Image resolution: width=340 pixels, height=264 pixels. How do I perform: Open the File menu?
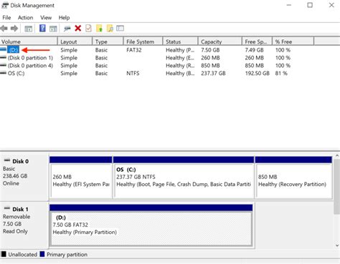click(x=6, y=18)
